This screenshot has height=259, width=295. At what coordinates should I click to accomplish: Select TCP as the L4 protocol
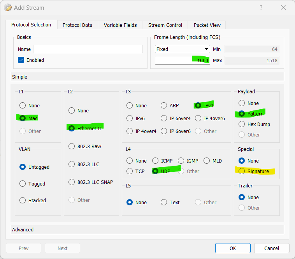(x=130, y=171)
